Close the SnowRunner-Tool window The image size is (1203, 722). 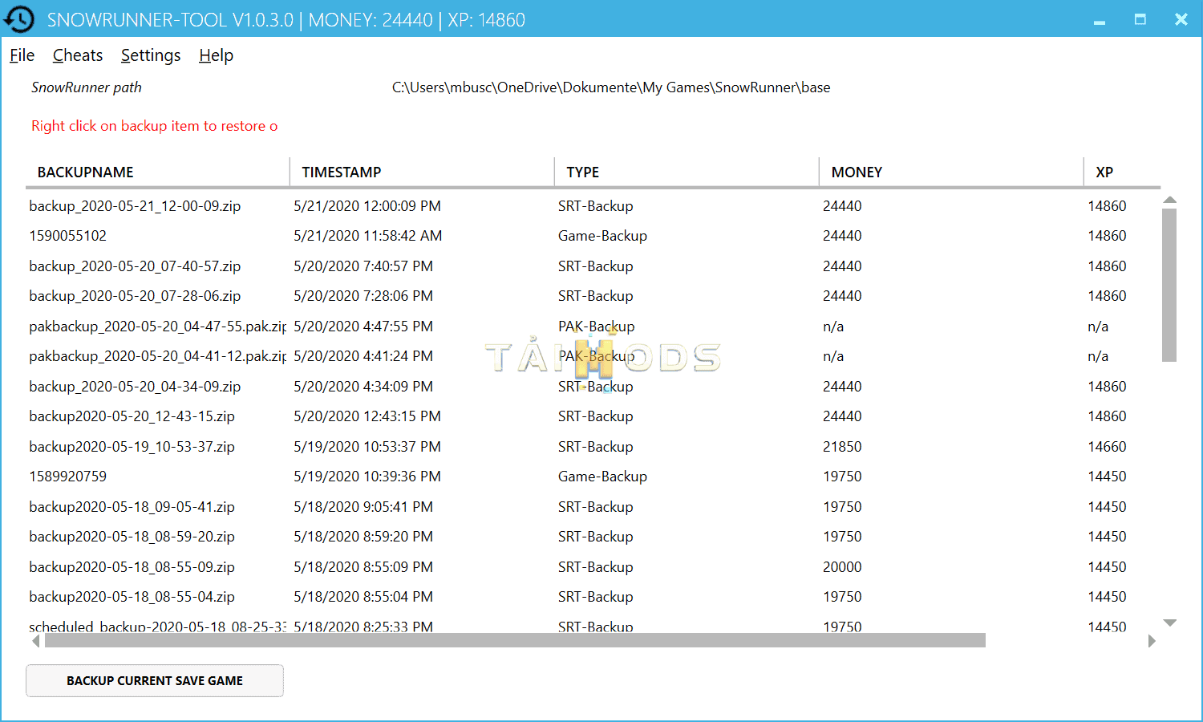coord(1181,19)
